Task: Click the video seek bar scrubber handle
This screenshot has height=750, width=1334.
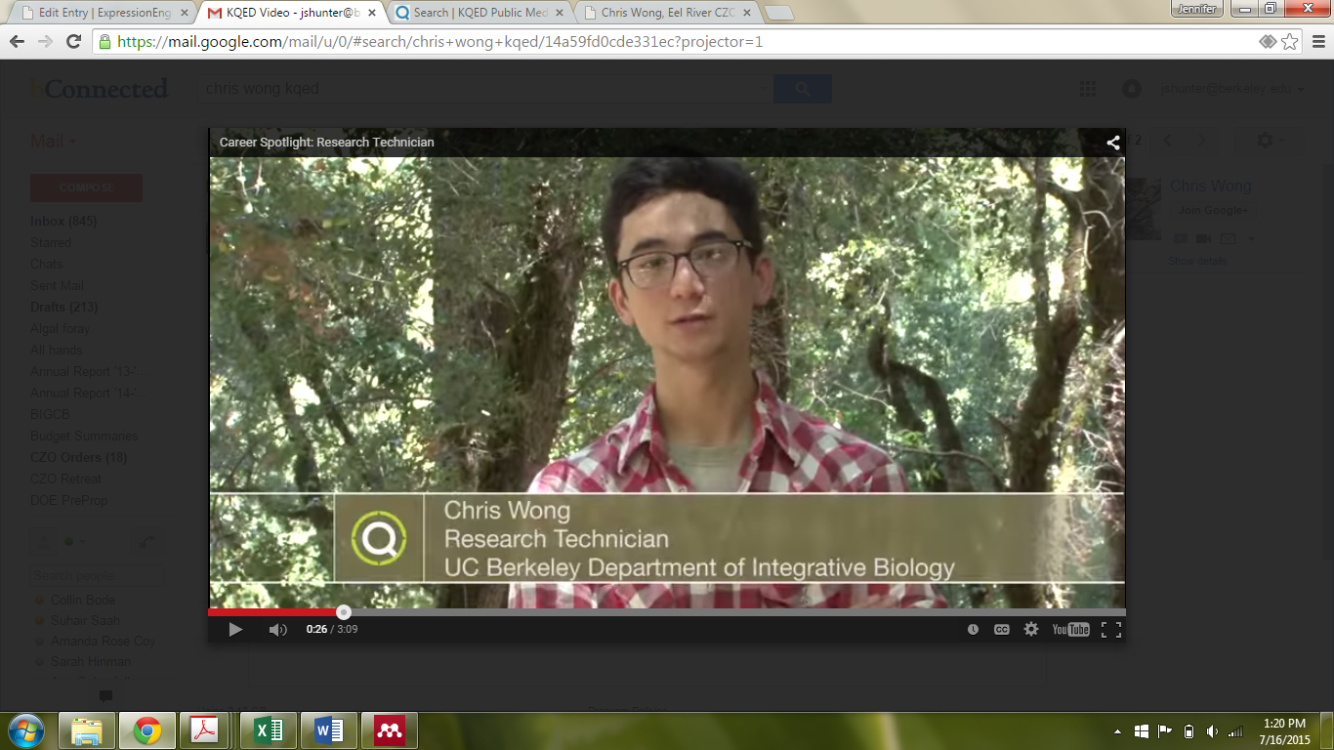Action: [344, 612]
